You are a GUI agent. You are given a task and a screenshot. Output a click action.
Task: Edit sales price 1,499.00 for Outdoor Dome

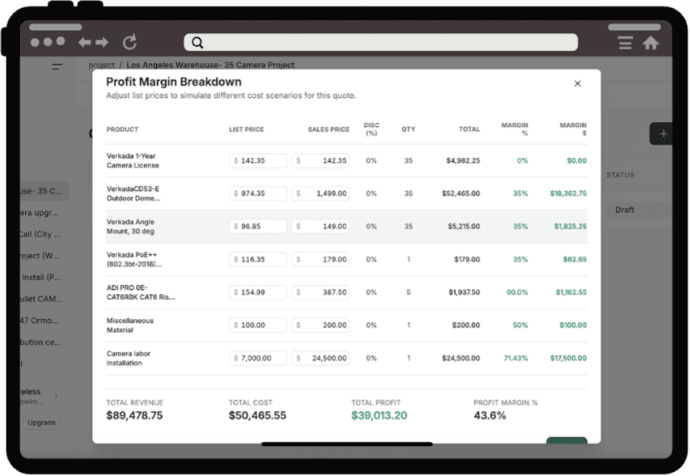click(321, 194)
